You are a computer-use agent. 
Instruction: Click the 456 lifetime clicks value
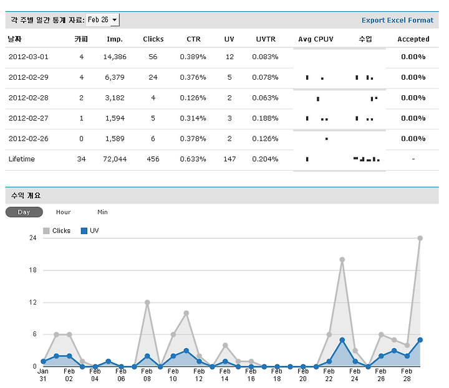[x=153, y=159]
